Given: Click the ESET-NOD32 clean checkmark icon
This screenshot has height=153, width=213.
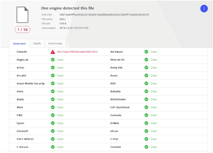Looking at the screenshot, I should 53,139.
